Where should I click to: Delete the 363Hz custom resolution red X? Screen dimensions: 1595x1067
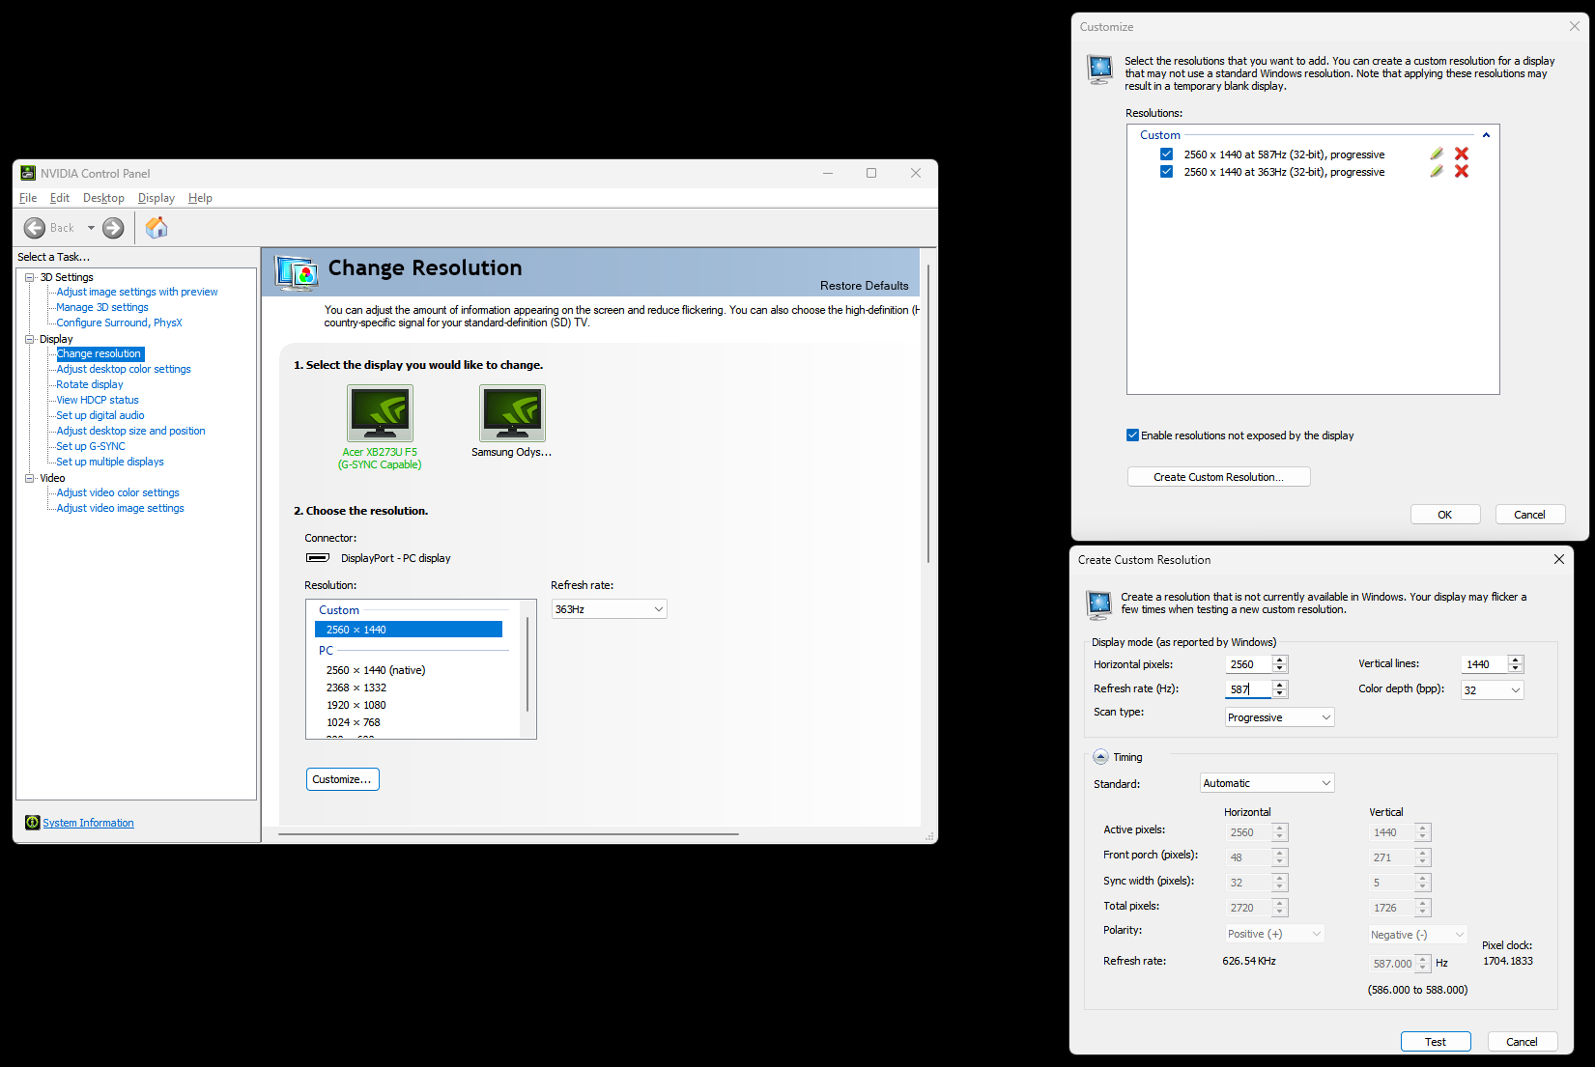tap(1462, 171)
